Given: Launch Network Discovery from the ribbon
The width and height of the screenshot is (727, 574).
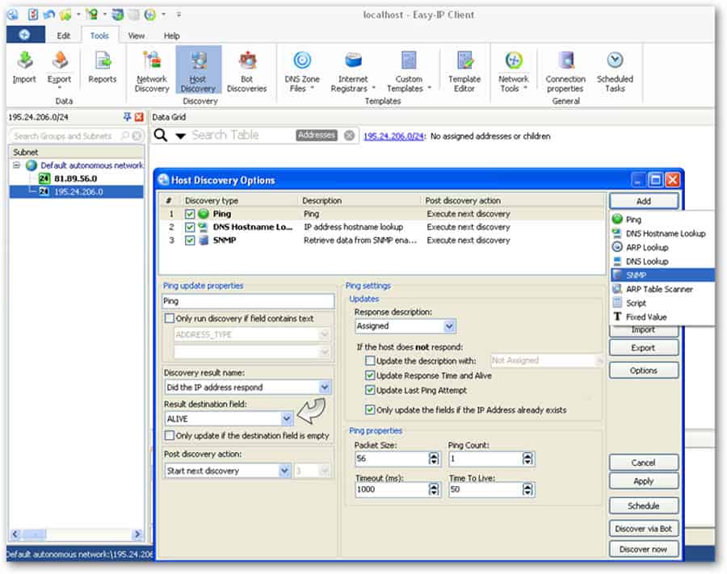Looking at the screenshot, I should 152,71.
